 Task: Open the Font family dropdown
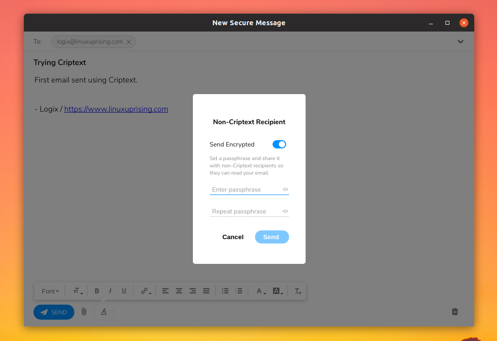pos(50,291)
